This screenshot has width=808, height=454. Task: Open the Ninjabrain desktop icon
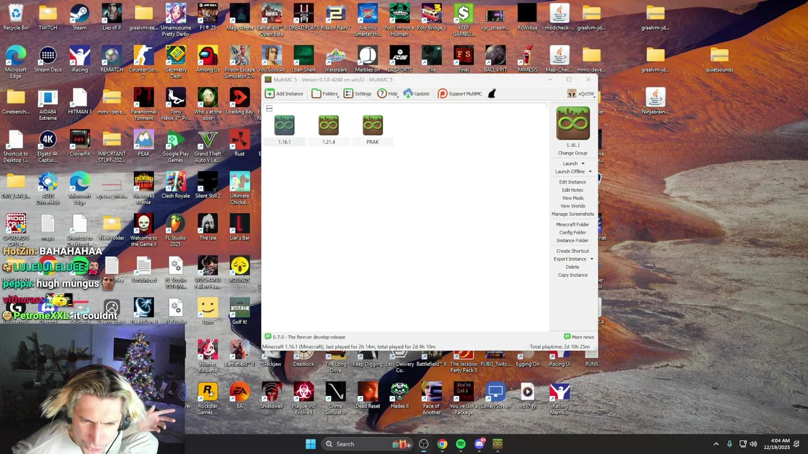(x=655, y=101)
